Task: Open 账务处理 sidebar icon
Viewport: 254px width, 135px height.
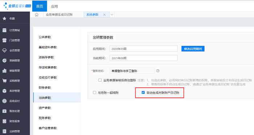Action: pos(4,111)
